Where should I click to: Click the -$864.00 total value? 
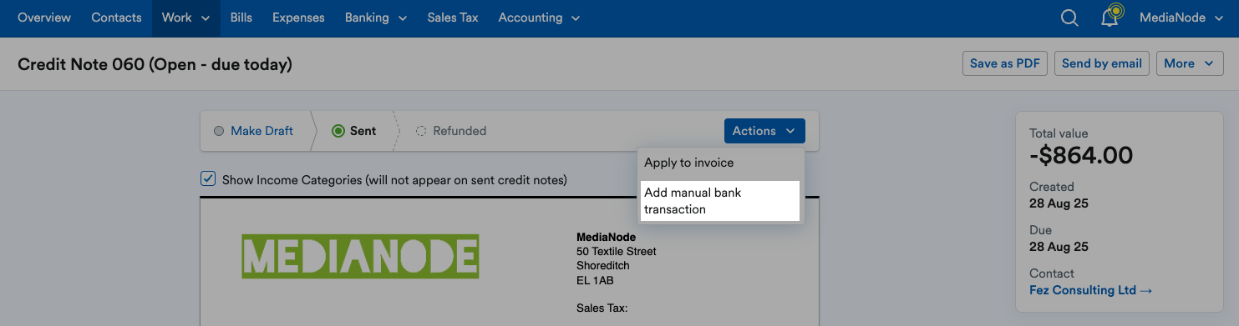coord(1081,155)
